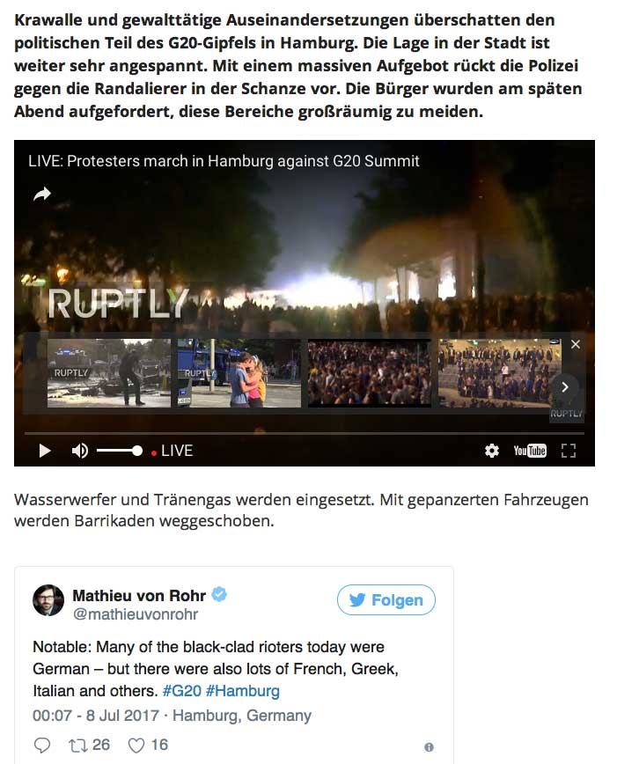Click video title 'LIVE: Protesters march in Hamburg'
617x764 pixels.
point(224,161)
